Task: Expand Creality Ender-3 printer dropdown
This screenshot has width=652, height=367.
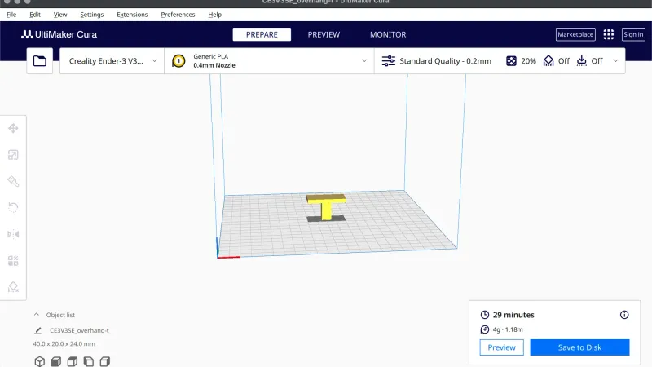Action: (112, 60)
